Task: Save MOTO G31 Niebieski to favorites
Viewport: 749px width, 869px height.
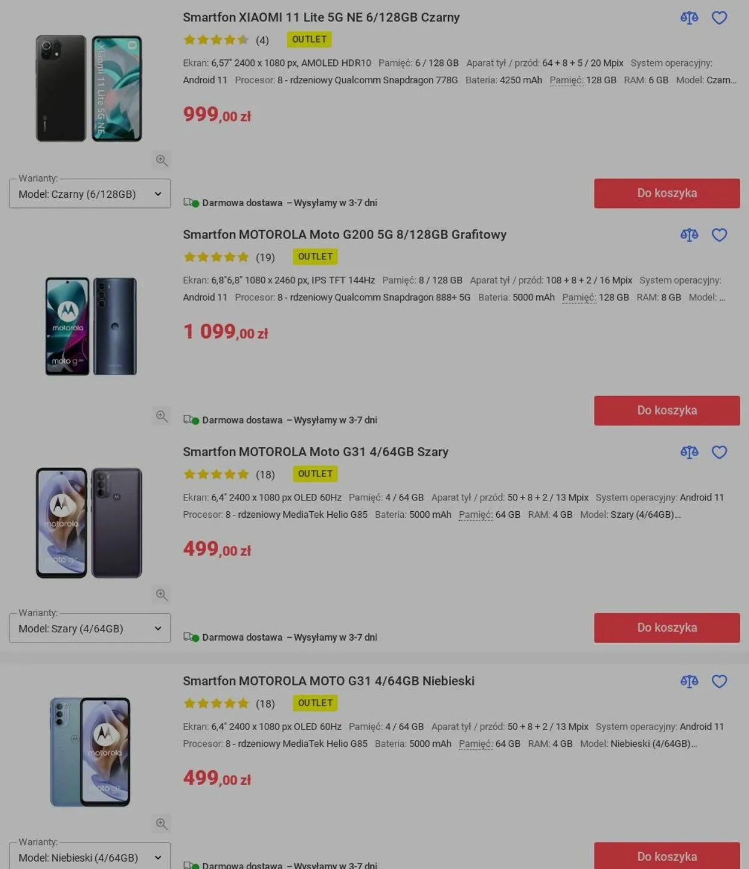Action: point(719,681)
